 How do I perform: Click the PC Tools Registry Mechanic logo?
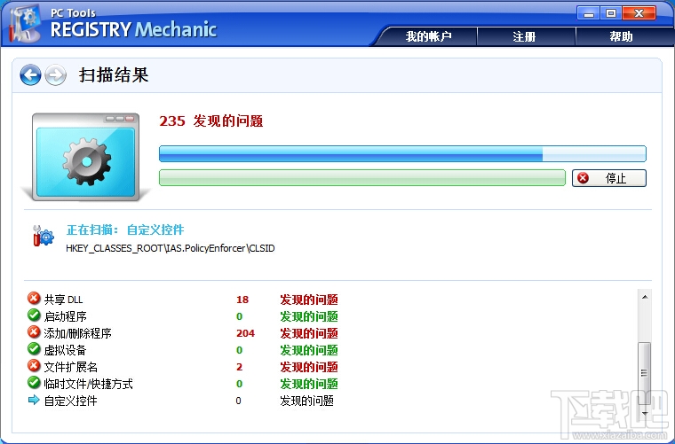click(113, 25)
